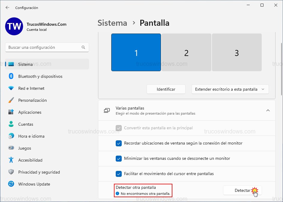The height and width of the screenshot is (202, 283).
Task: Disable Recordar ubicaciones de ventana checkbox
Action: [x=119, y=143]
